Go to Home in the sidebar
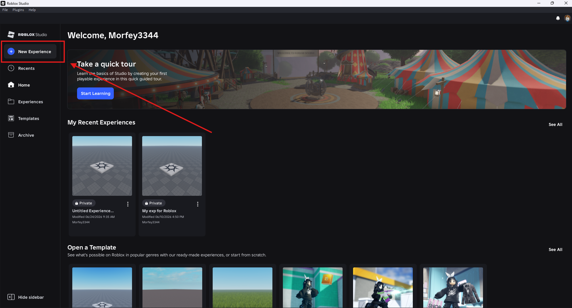The width and height of the screenshot is (572, 308). click(x=24, y=85)
